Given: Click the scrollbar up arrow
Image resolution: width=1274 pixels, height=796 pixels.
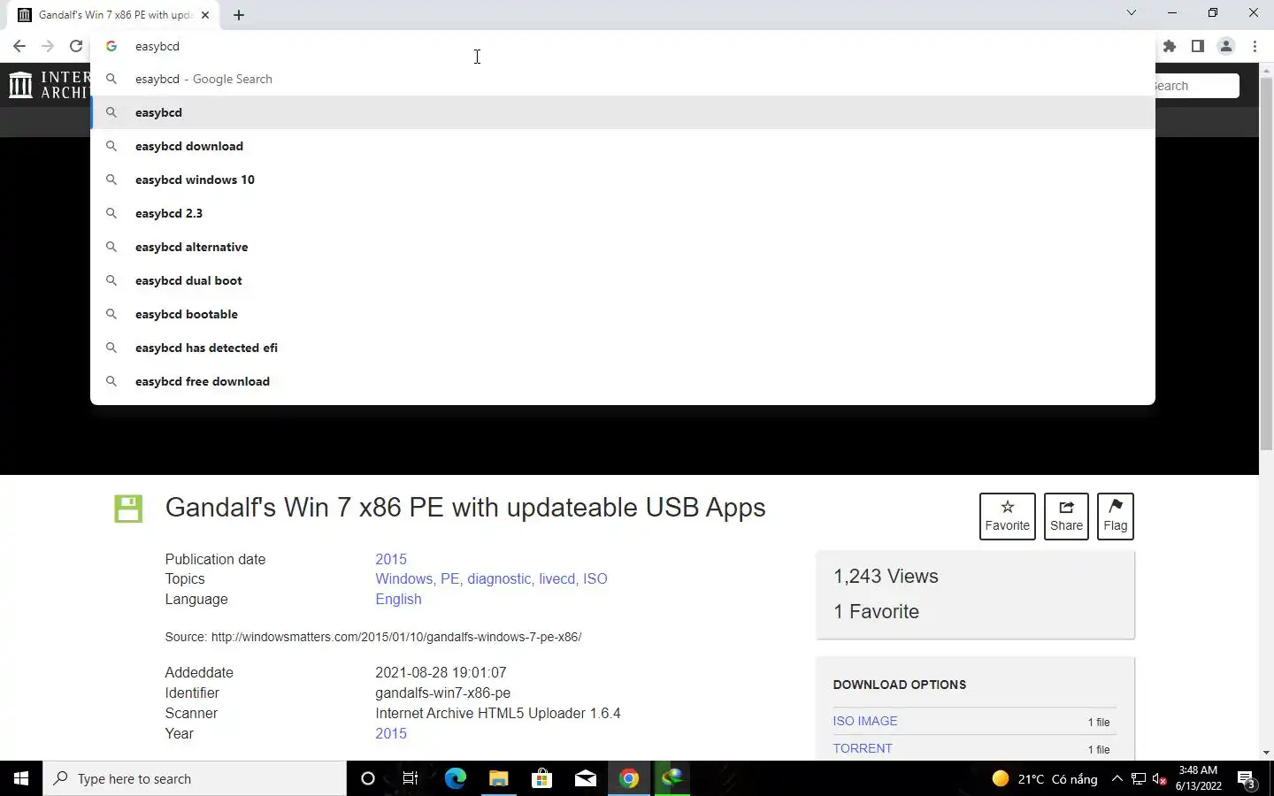Looking at the screenshot, I should tap(1266, 70).
